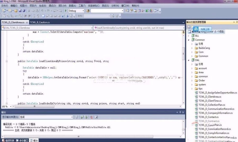This screenshot has width=238, height=142.
Task: Open the active documents list dropdown arrow
Action: [183, 22]
